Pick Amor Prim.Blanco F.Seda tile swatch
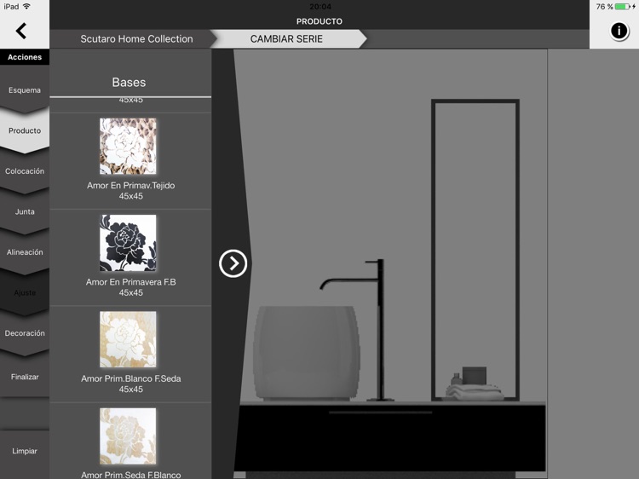Viewport: 639px width, 479px height. click(x=129, y=339)
